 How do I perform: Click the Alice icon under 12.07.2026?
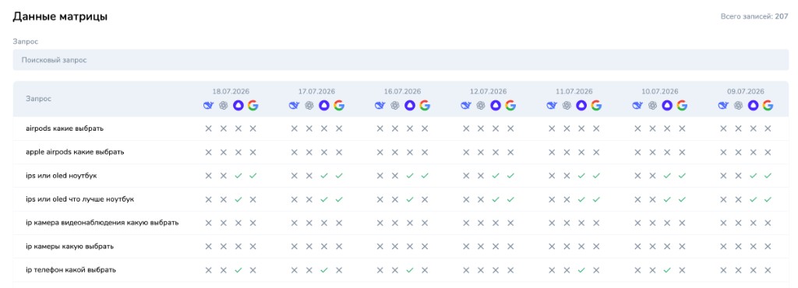(x=496, y=106)
